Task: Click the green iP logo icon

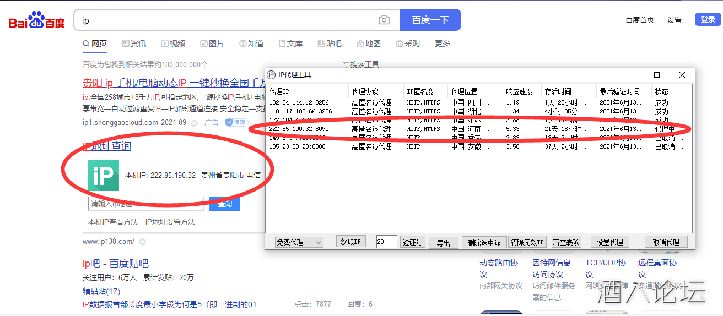Action: click(104, 176)
